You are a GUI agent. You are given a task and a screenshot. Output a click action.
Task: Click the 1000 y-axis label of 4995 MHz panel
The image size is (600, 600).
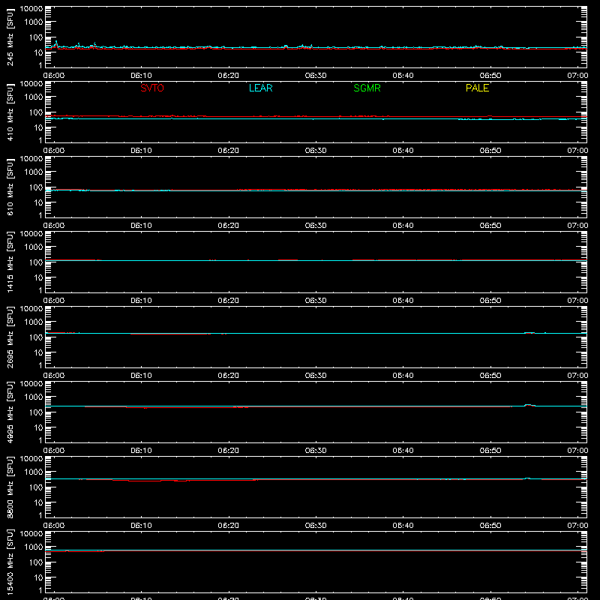pyautogui.click(x=34, y=397)
